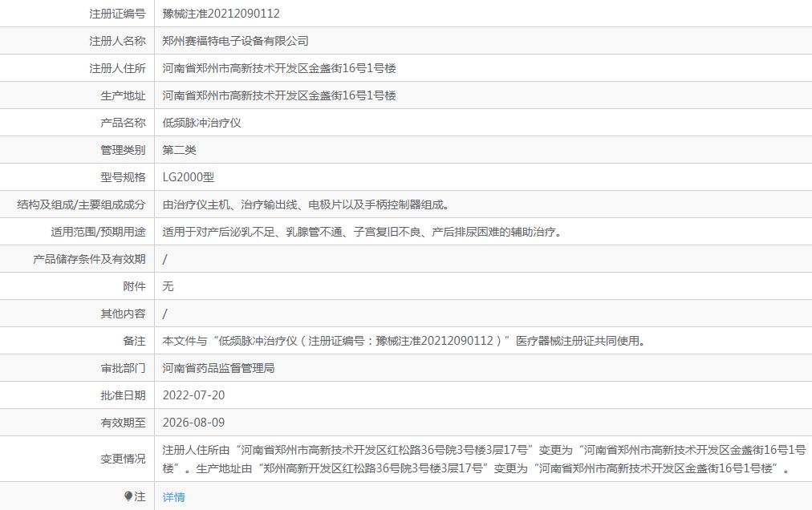Click the 变更情况 field label
Viewport: 812px width, 510px height.
(123, 459)
